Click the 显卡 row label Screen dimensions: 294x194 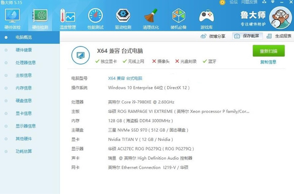(x=76, y=139)
